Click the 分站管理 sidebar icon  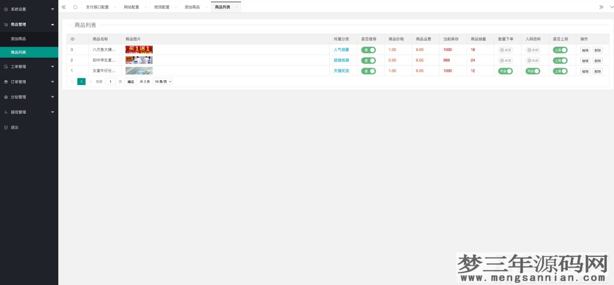pyautogui.click(x=6, y=97)
